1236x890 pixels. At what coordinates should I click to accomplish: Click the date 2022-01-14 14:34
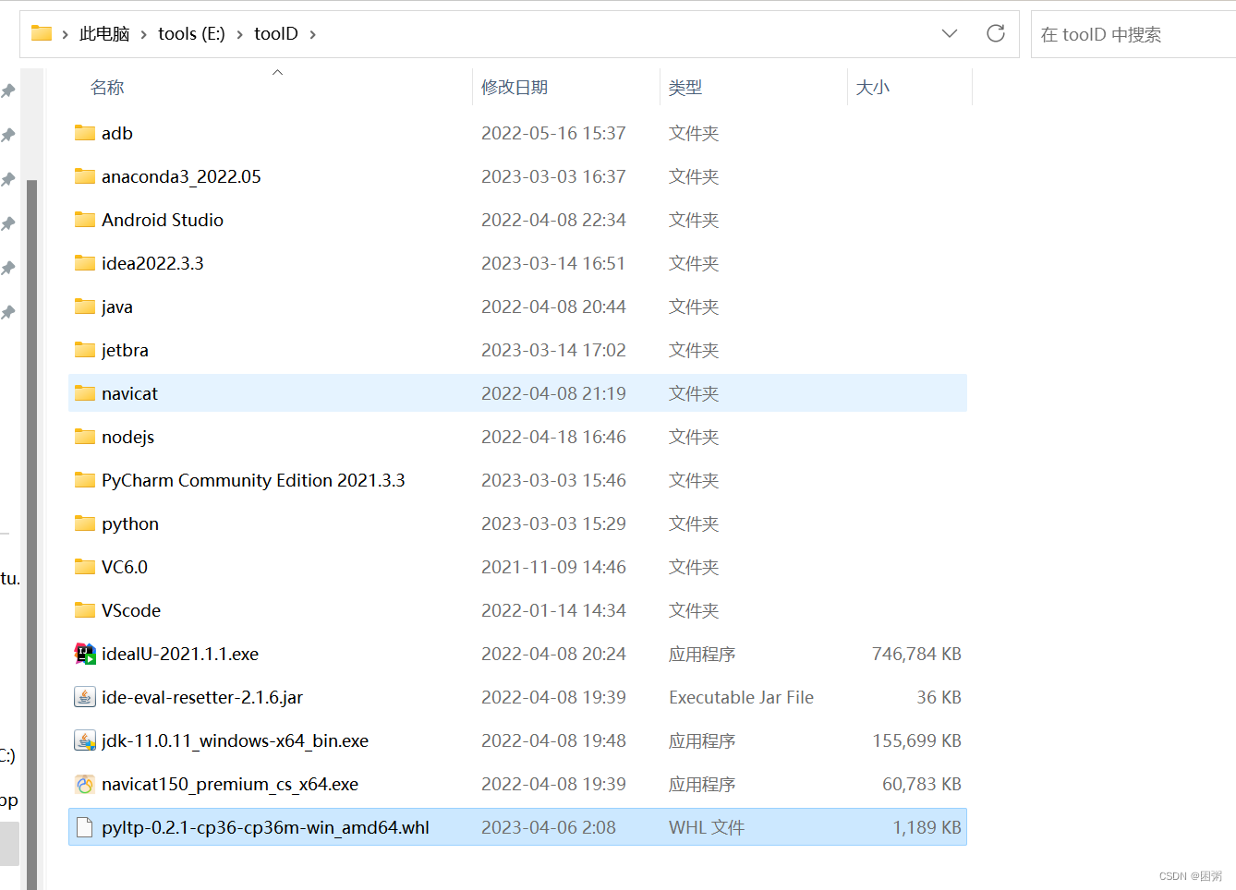[x=553, y=610]
